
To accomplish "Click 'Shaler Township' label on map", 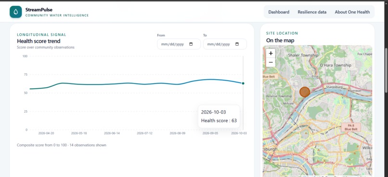I will pyautogui.click(x=303, y=55).
